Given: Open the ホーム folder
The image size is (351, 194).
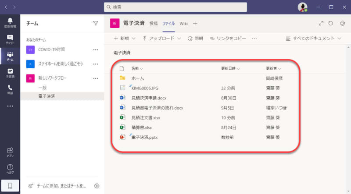Looking at the screenshot, I should pos(138,78).
